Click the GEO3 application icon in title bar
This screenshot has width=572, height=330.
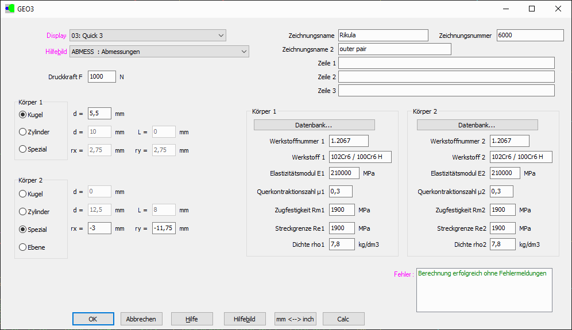(10, 9)
